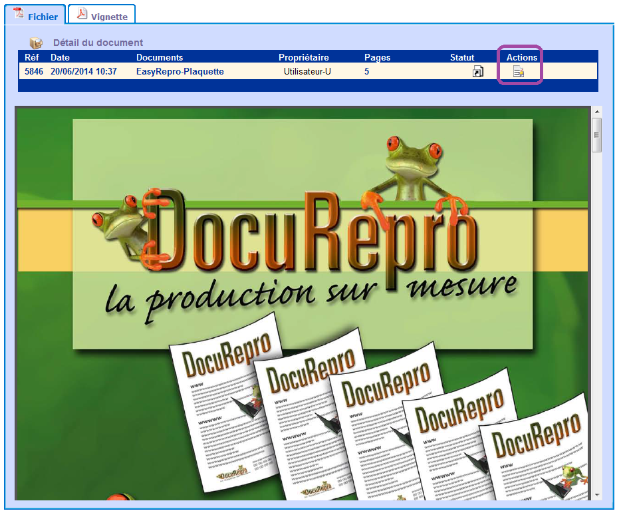Click the Pages column header
Viewport: 619px width, 515px height.
378,57
